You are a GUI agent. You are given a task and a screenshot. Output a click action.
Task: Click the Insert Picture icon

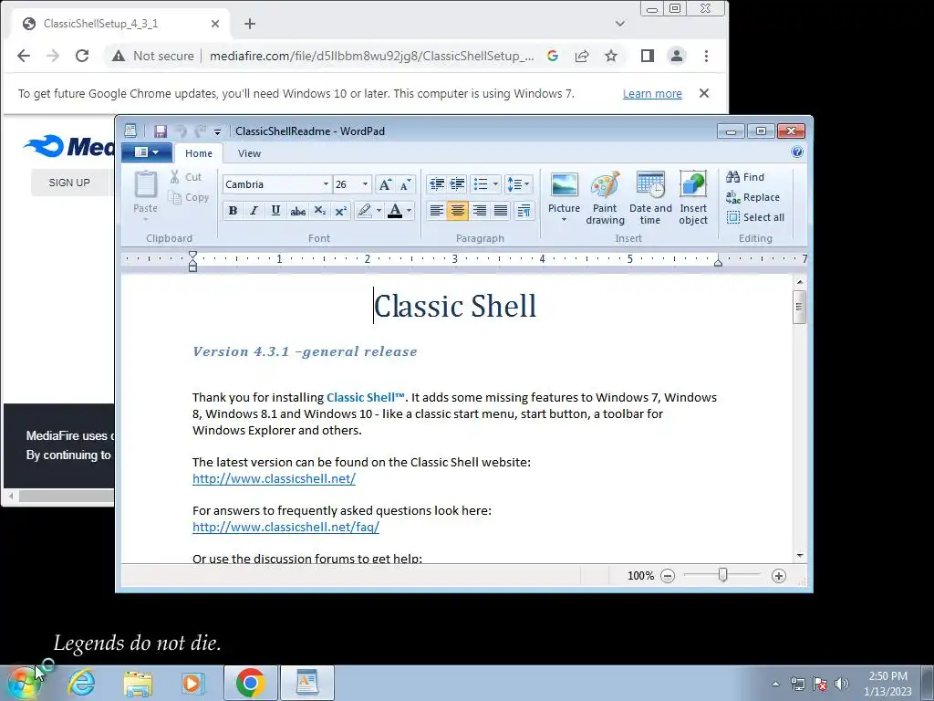(x=564, y=184)
